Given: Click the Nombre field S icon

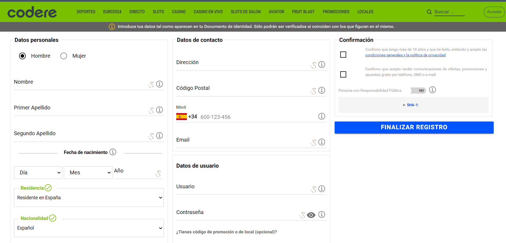Looking at the screenshot, I should (x=151, y=85).
